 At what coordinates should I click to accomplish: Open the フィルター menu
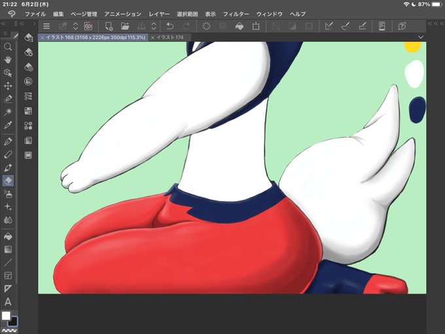[236, 14]
